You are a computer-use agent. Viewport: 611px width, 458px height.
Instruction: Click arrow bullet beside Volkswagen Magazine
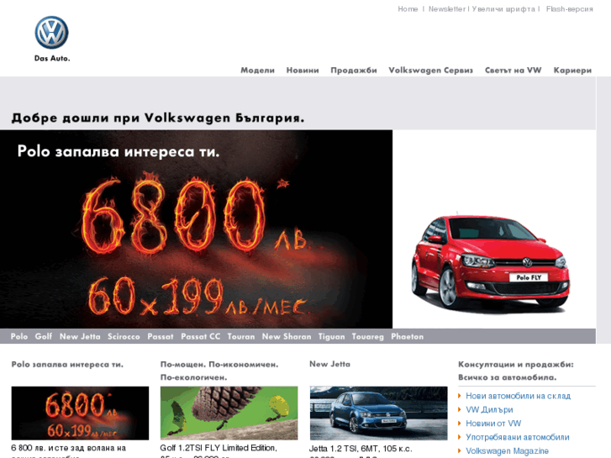coord(460,451)
